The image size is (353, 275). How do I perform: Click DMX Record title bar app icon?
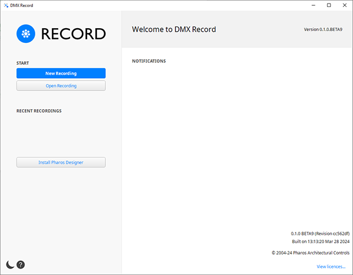pos(6,5)
